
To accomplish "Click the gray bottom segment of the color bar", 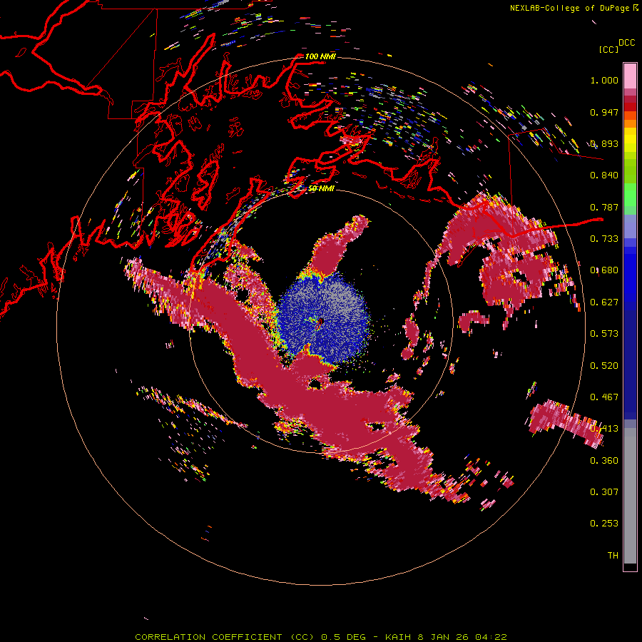I will (630, 496).
